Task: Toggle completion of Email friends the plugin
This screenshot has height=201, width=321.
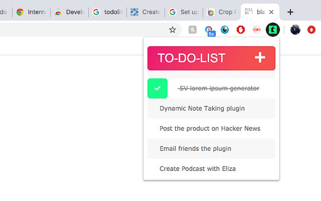Action: [195, 148]
